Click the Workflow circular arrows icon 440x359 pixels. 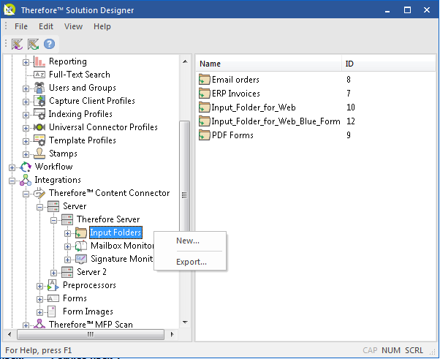click(x=26, y=167)
